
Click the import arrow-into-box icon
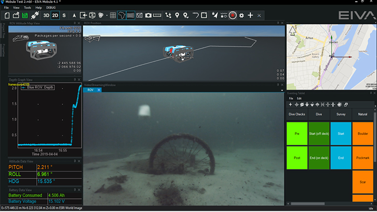83,15
